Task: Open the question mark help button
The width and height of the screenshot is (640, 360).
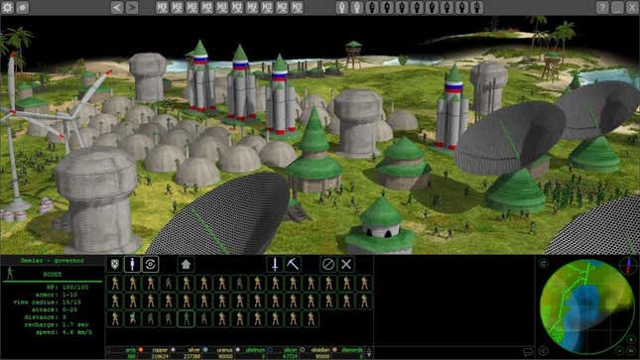Action: point(602,7)
